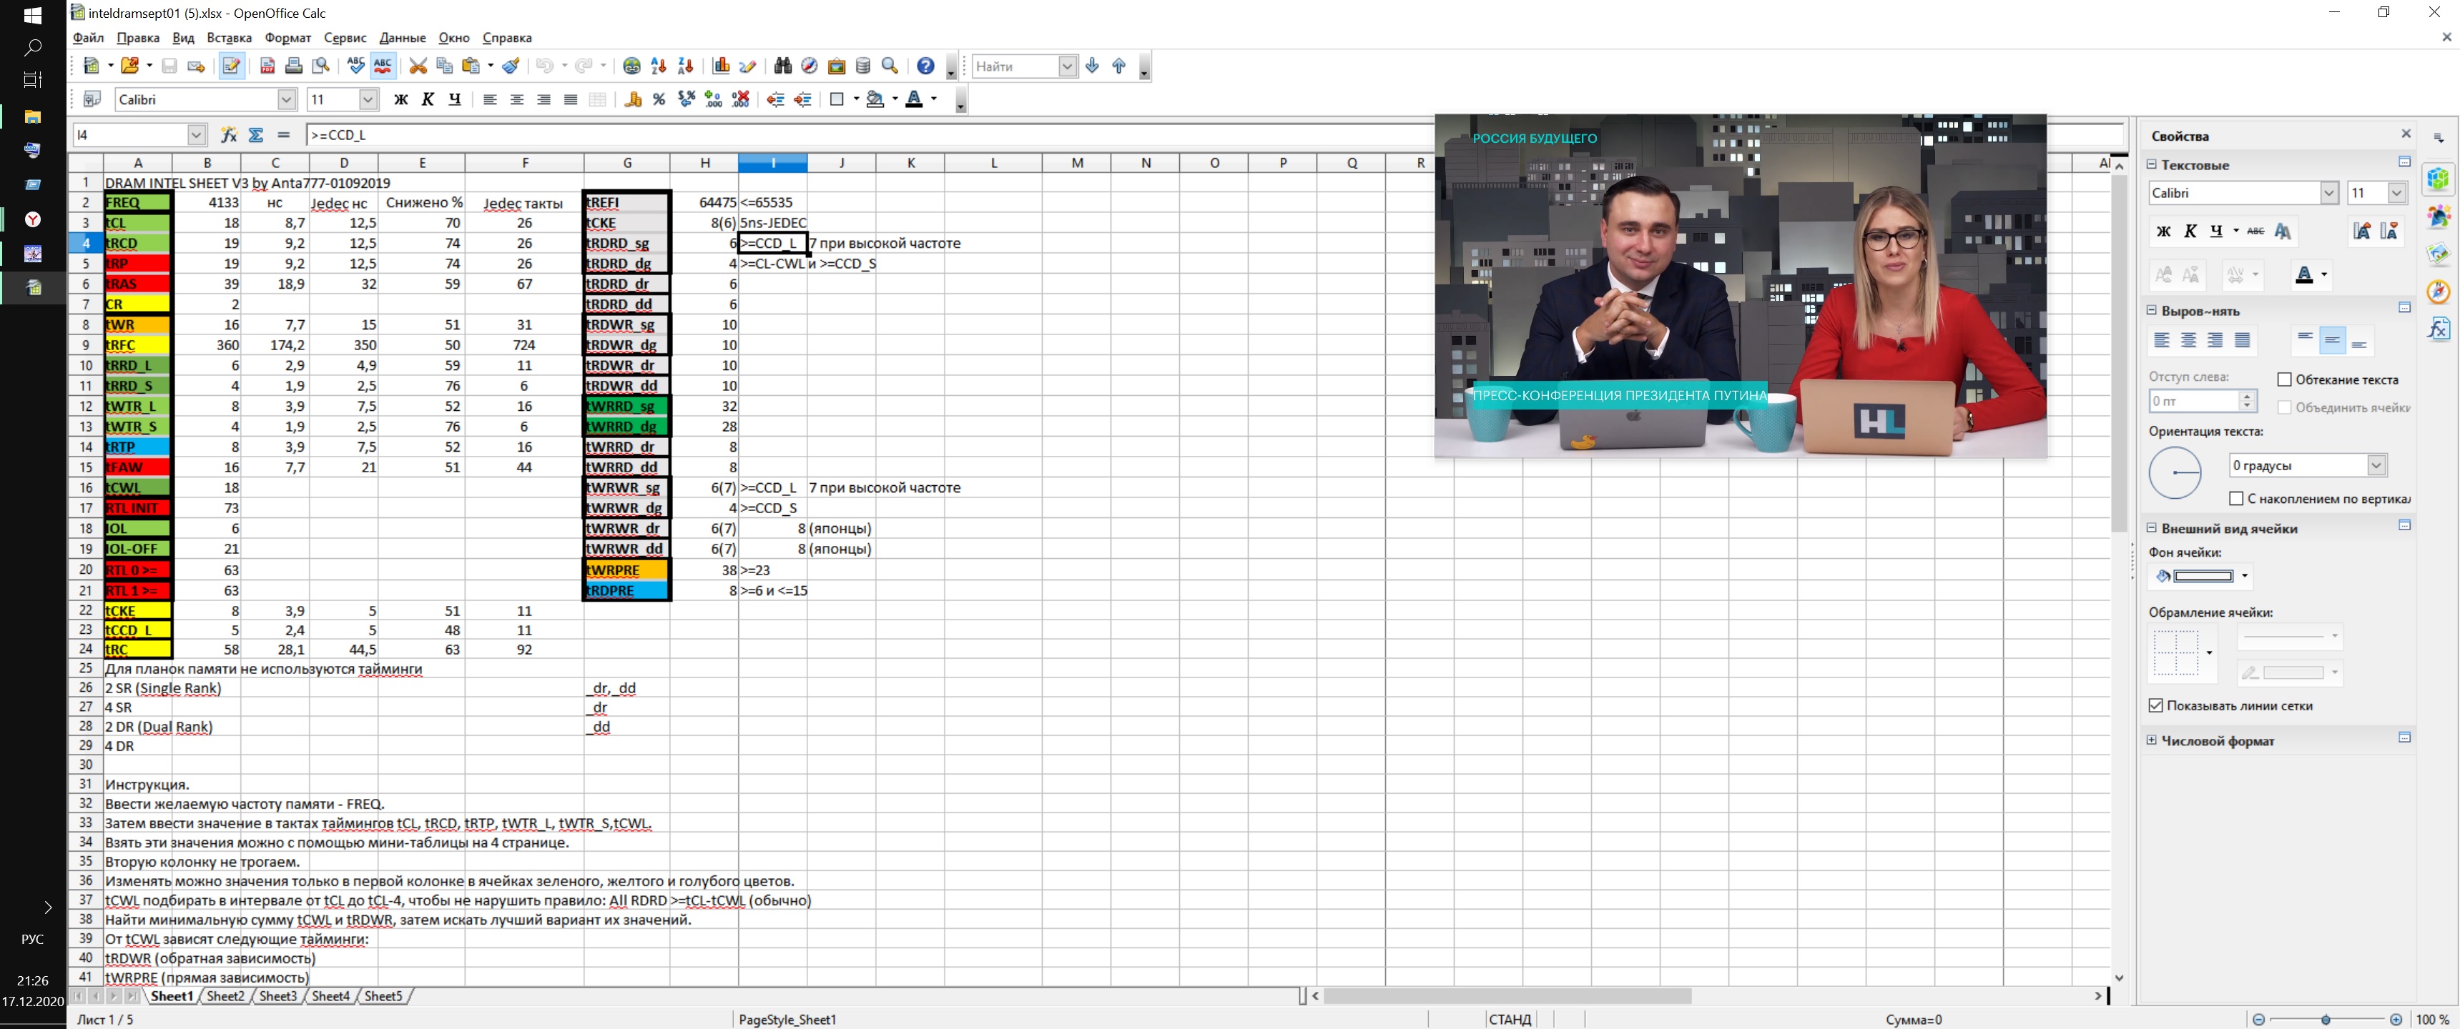Enable the Обтекание текста checkbox

tap(2284, 379)
